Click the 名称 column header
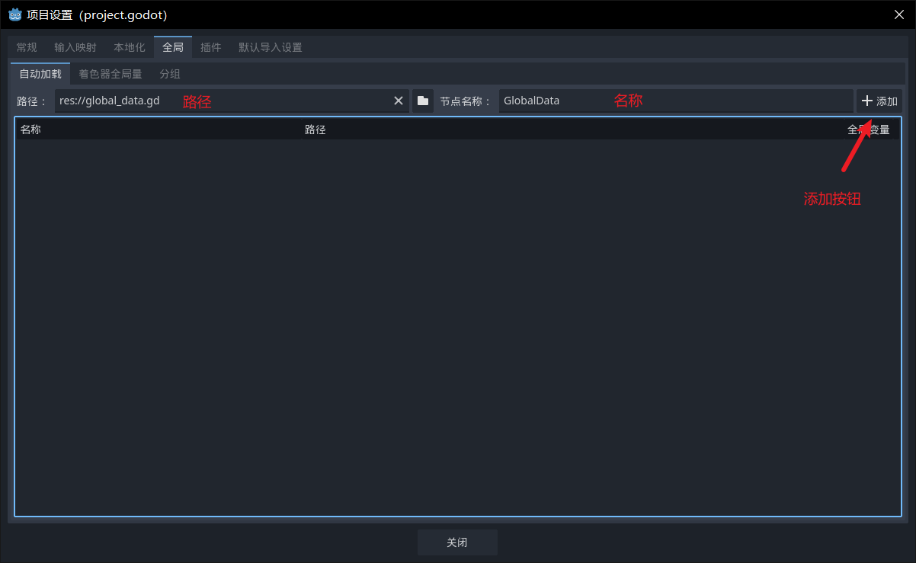 pyautogui.click(x=30, y=130)
